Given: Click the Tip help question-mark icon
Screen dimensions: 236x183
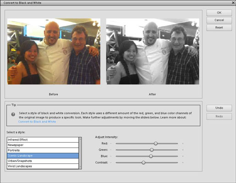Looking at the screenshot, I should tap(13, 114).
